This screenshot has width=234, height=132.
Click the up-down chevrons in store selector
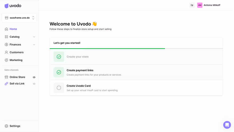tap(33, 18)
